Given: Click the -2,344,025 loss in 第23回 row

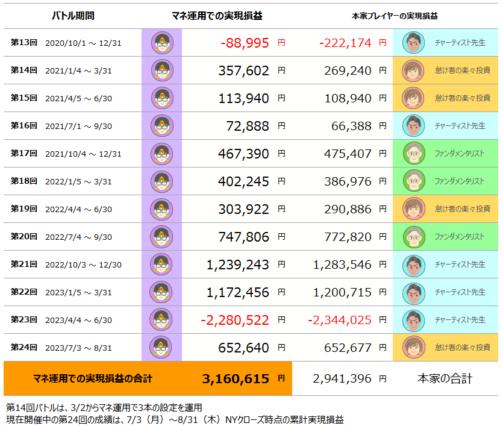Looking at the screenshot, I should 339,320.
